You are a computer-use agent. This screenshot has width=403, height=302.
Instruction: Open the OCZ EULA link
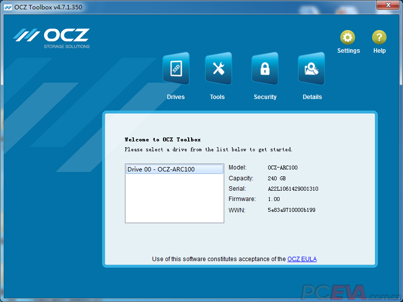point(302,259)
